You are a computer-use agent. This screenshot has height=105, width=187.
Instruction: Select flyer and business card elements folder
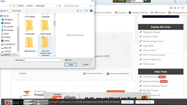point(45,46)
